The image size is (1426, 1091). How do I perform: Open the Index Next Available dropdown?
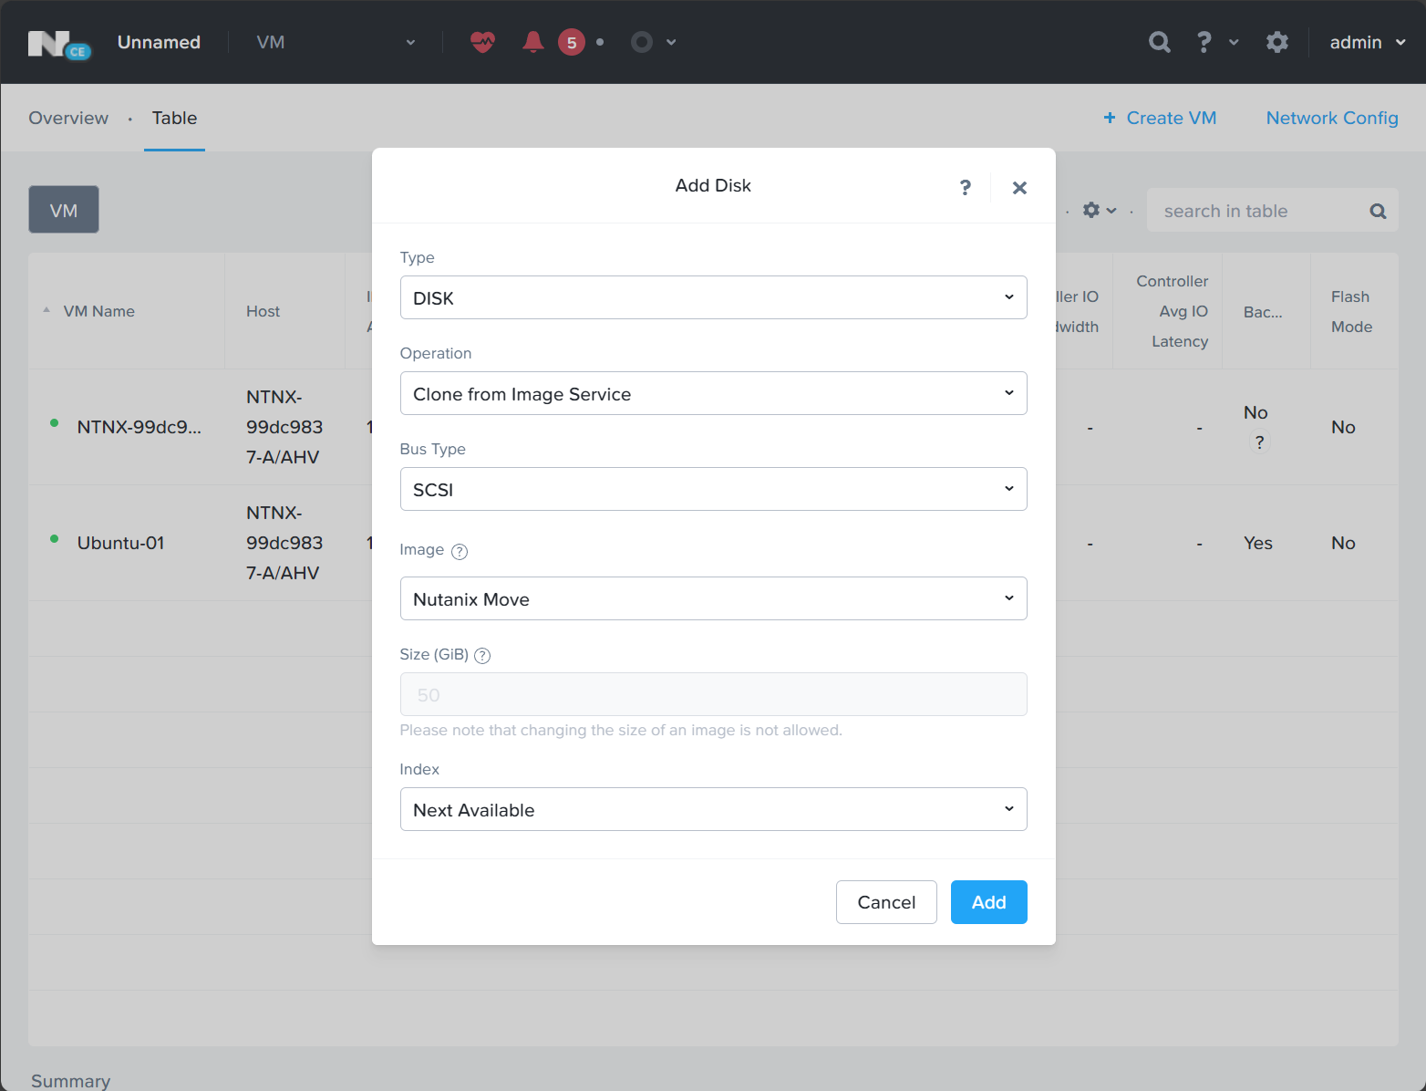coord(713,809)
